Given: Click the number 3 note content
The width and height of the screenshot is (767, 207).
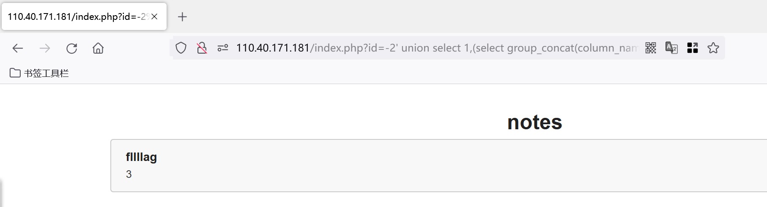Looking at the screenshot, I should click(129, 174).
